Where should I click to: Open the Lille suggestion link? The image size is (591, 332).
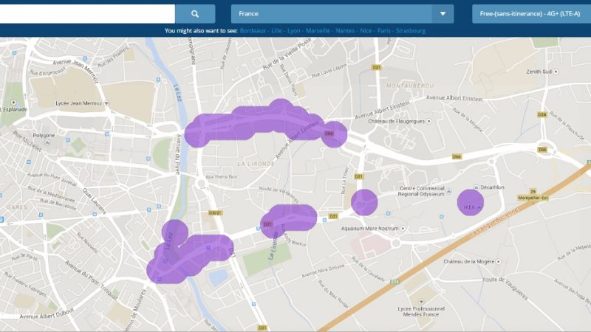[277, 31]
